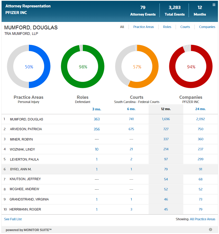Open Mumford's 12 mo. value 1,696
The width and height of the screenshot is (219, 234).
(x=166, y=119)
